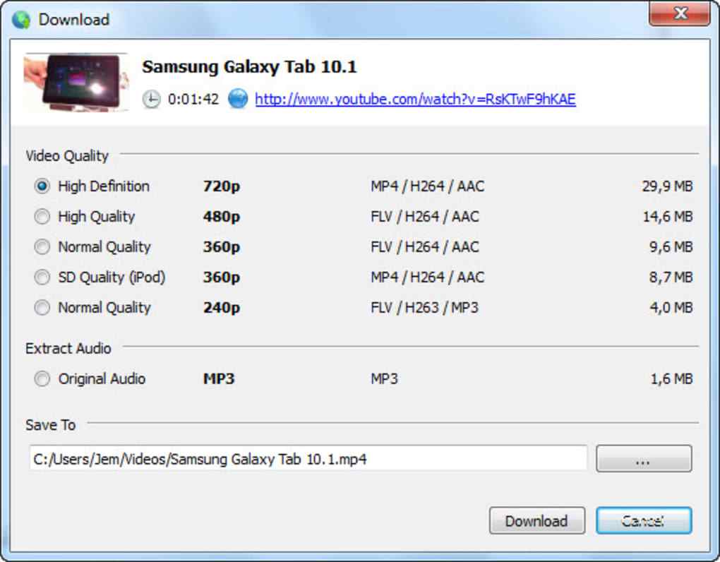Click the '9,6 MB' size value
Image resolution: width=720 pixels, height=562 pixels.
click(x=671, y=247)
